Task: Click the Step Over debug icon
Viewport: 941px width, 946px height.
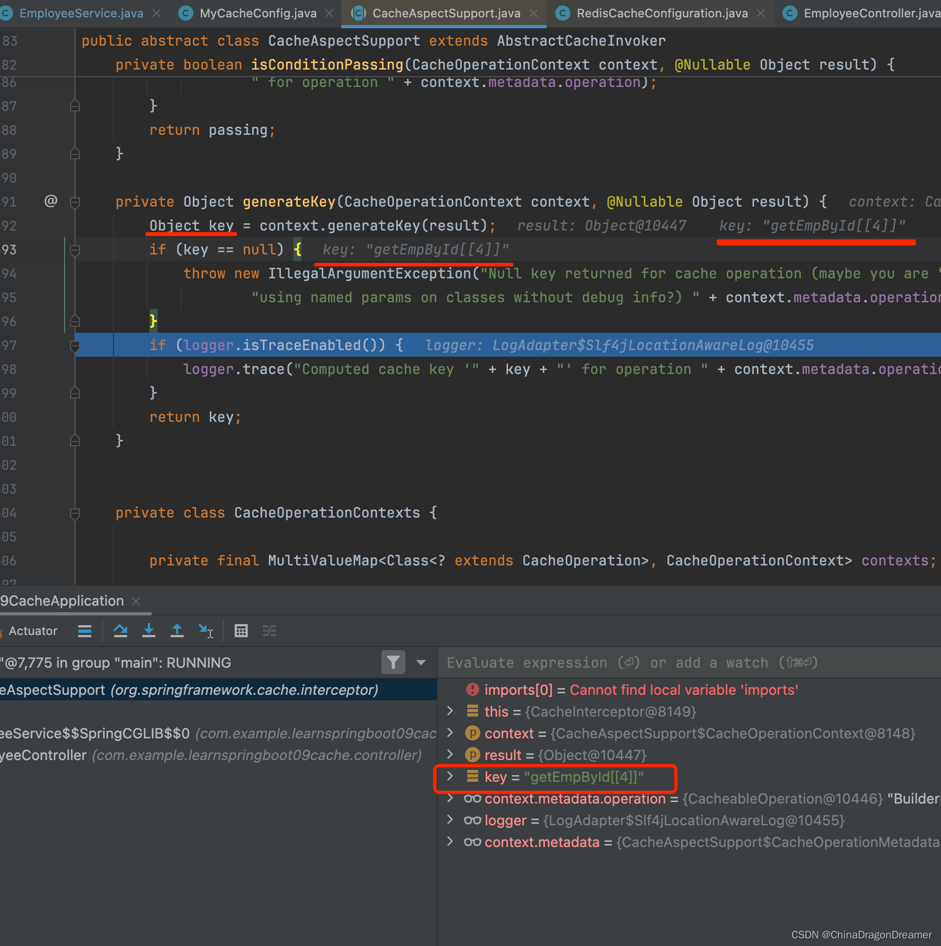Action: (x=121, y=631)
